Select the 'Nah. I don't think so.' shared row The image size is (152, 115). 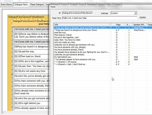(x=103, y=64)
